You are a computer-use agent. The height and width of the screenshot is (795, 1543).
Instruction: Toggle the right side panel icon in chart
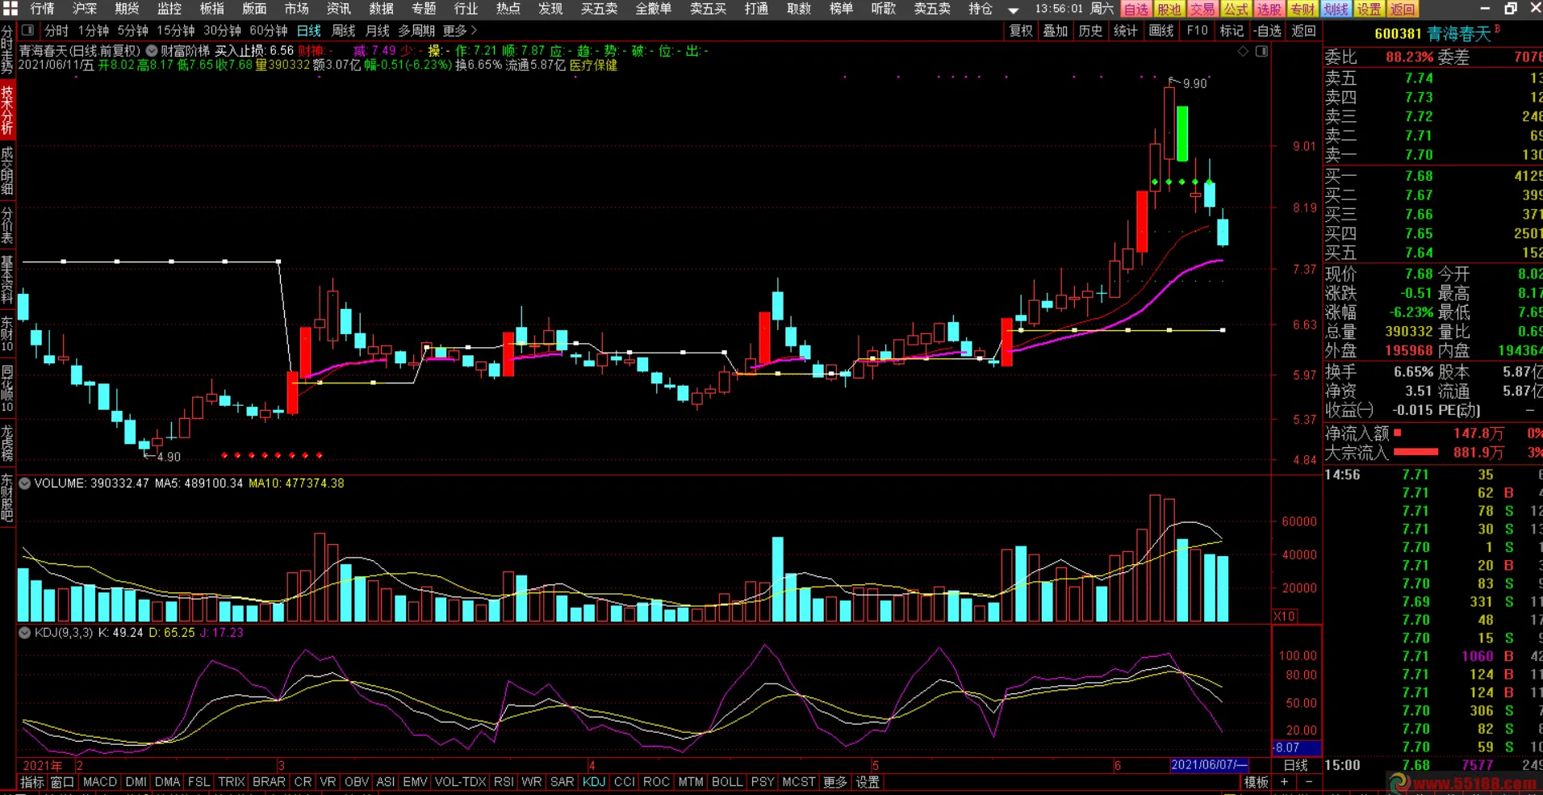[x=1261, y=52]
